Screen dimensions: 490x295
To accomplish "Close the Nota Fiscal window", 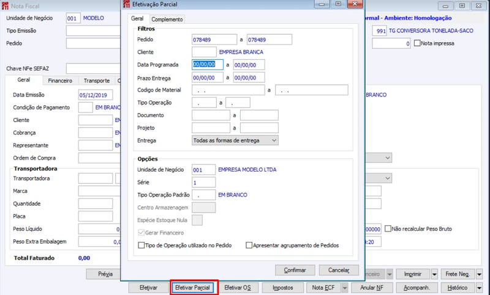I will pos(478,5).
